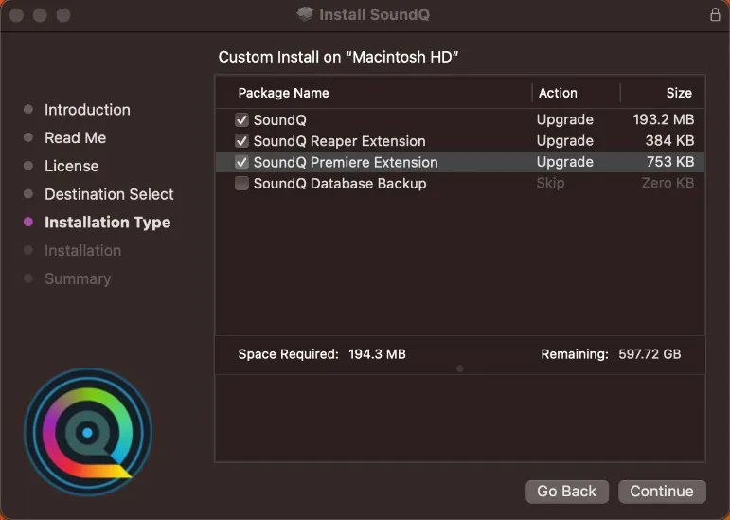The height and width of the screenshot is (520, 730).
Task: Uncheck SoundQ Premiere Extension checkbox
Action: coord(241,162)
